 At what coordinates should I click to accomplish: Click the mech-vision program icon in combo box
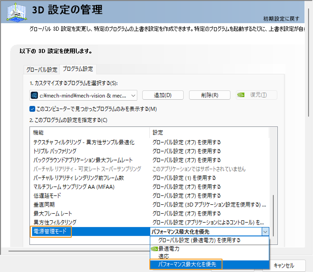34,95
